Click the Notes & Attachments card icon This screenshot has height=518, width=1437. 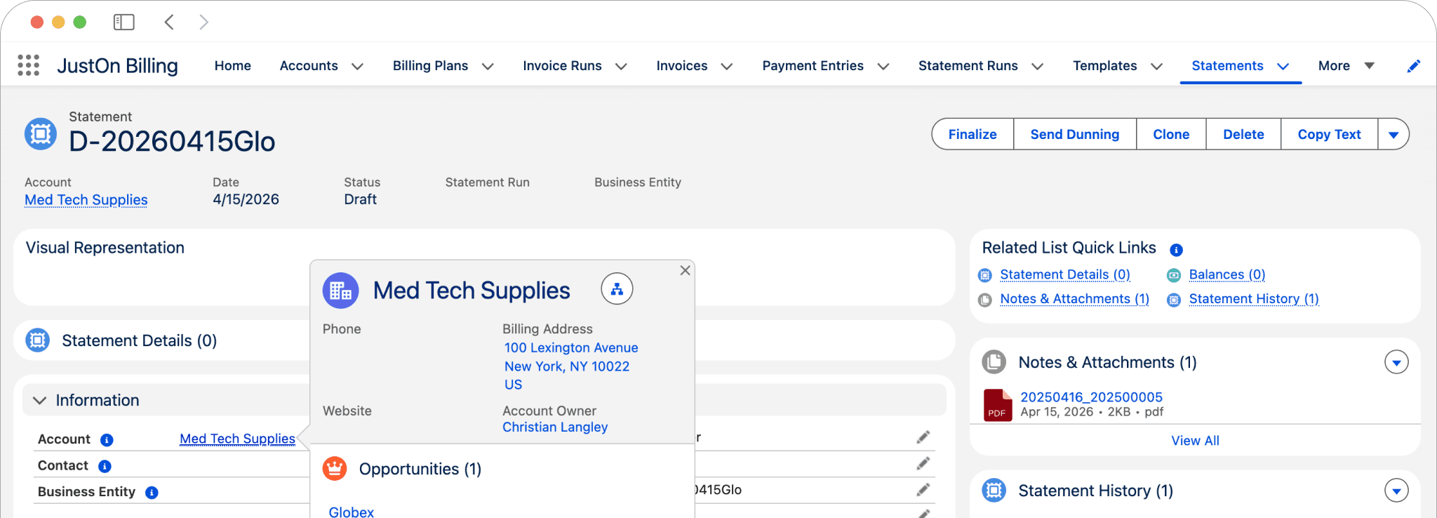tap(994, 362)
